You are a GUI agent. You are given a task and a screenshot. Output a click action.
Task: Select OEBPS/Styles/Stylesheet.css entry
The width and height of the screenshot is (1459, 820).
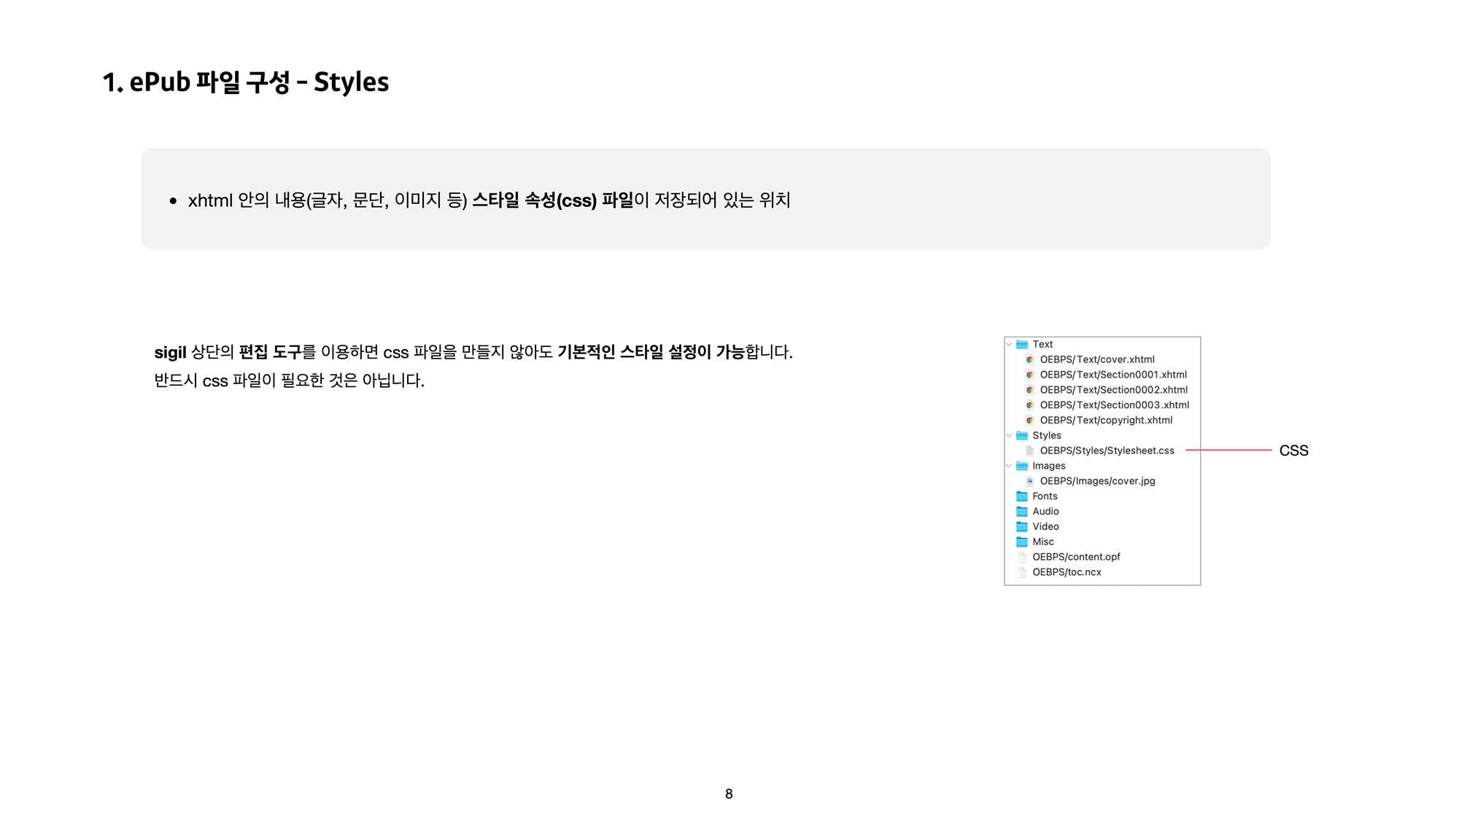(x=1107, y=450)
